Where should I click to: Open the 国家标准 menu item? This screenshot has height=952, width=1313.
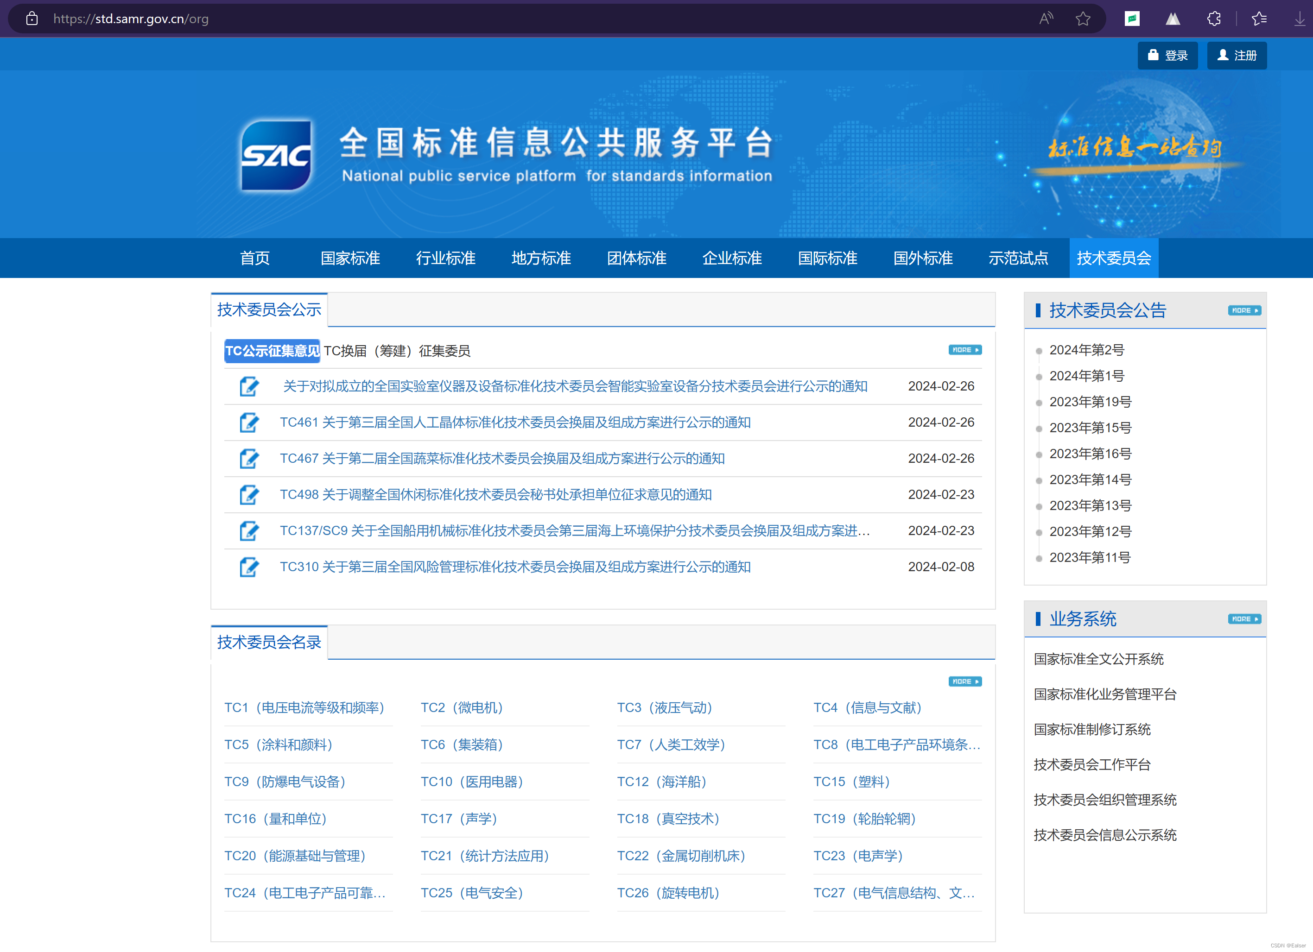(350, 258)
